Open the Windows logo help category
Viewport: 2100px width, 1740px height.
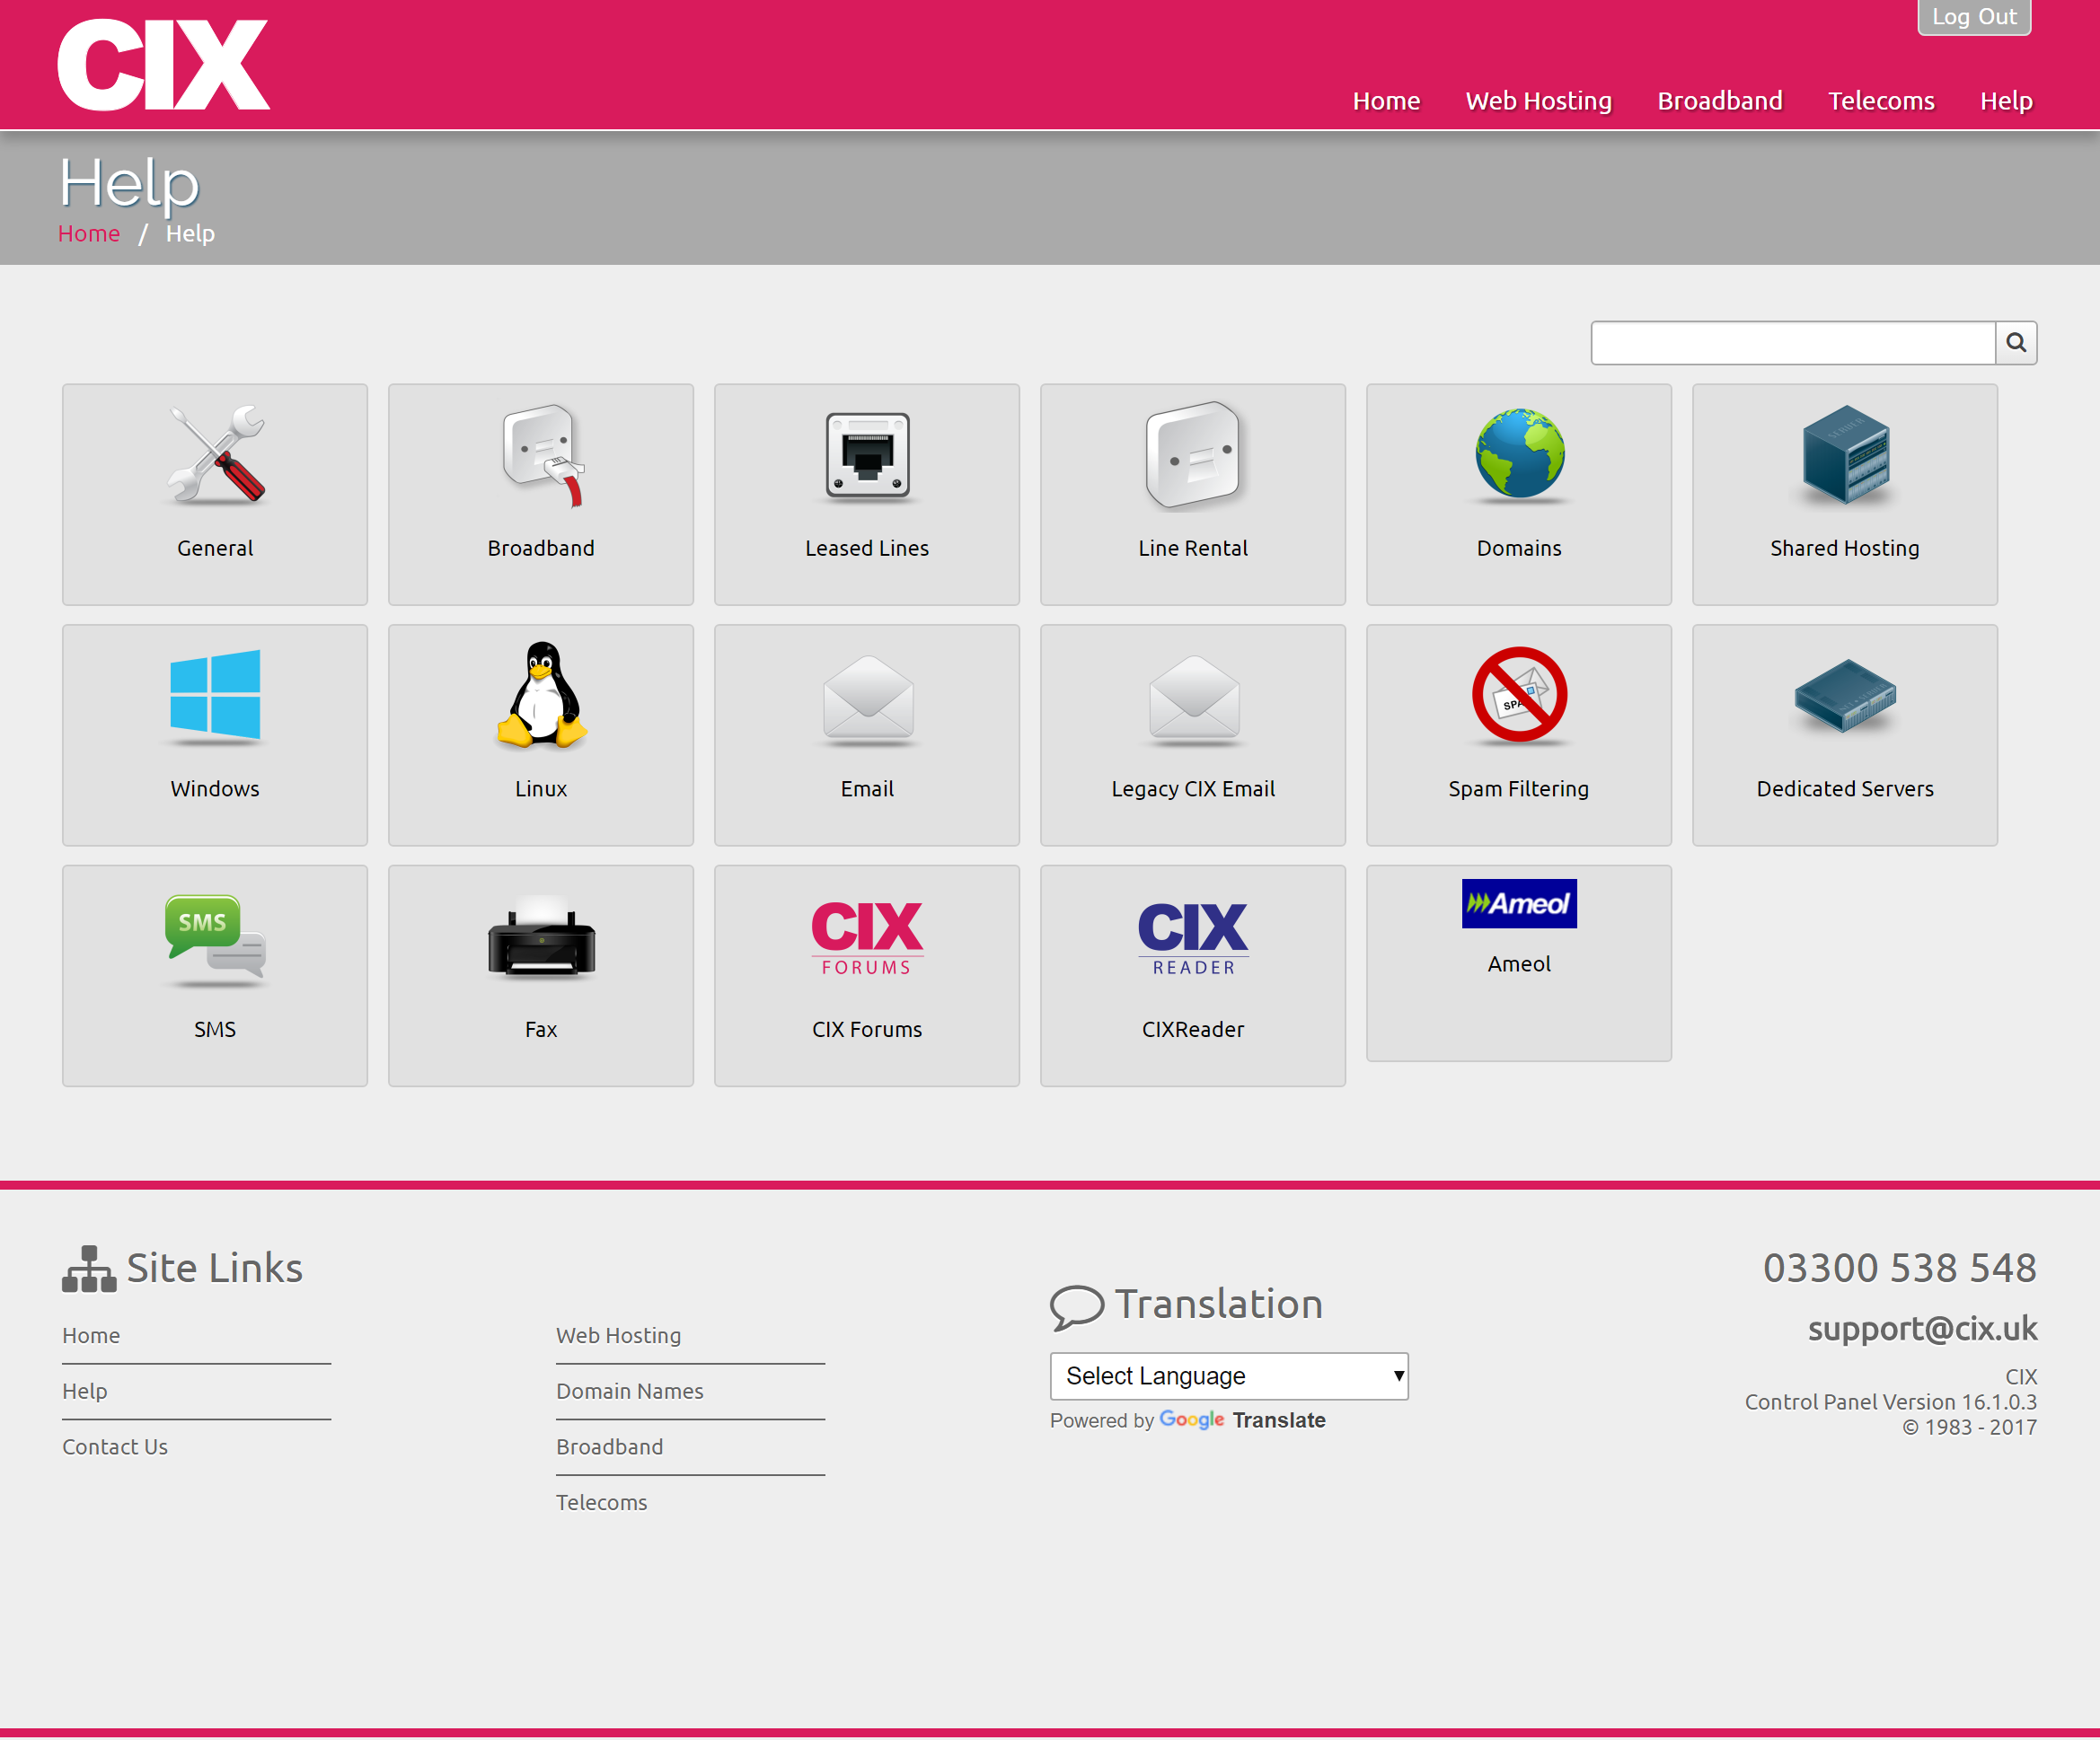(215, 696)
